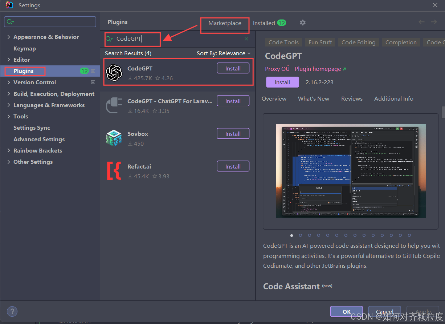Click the Sovbox plugin icon
This screenshot has width=445, height=324.
[x=114, y=138]
